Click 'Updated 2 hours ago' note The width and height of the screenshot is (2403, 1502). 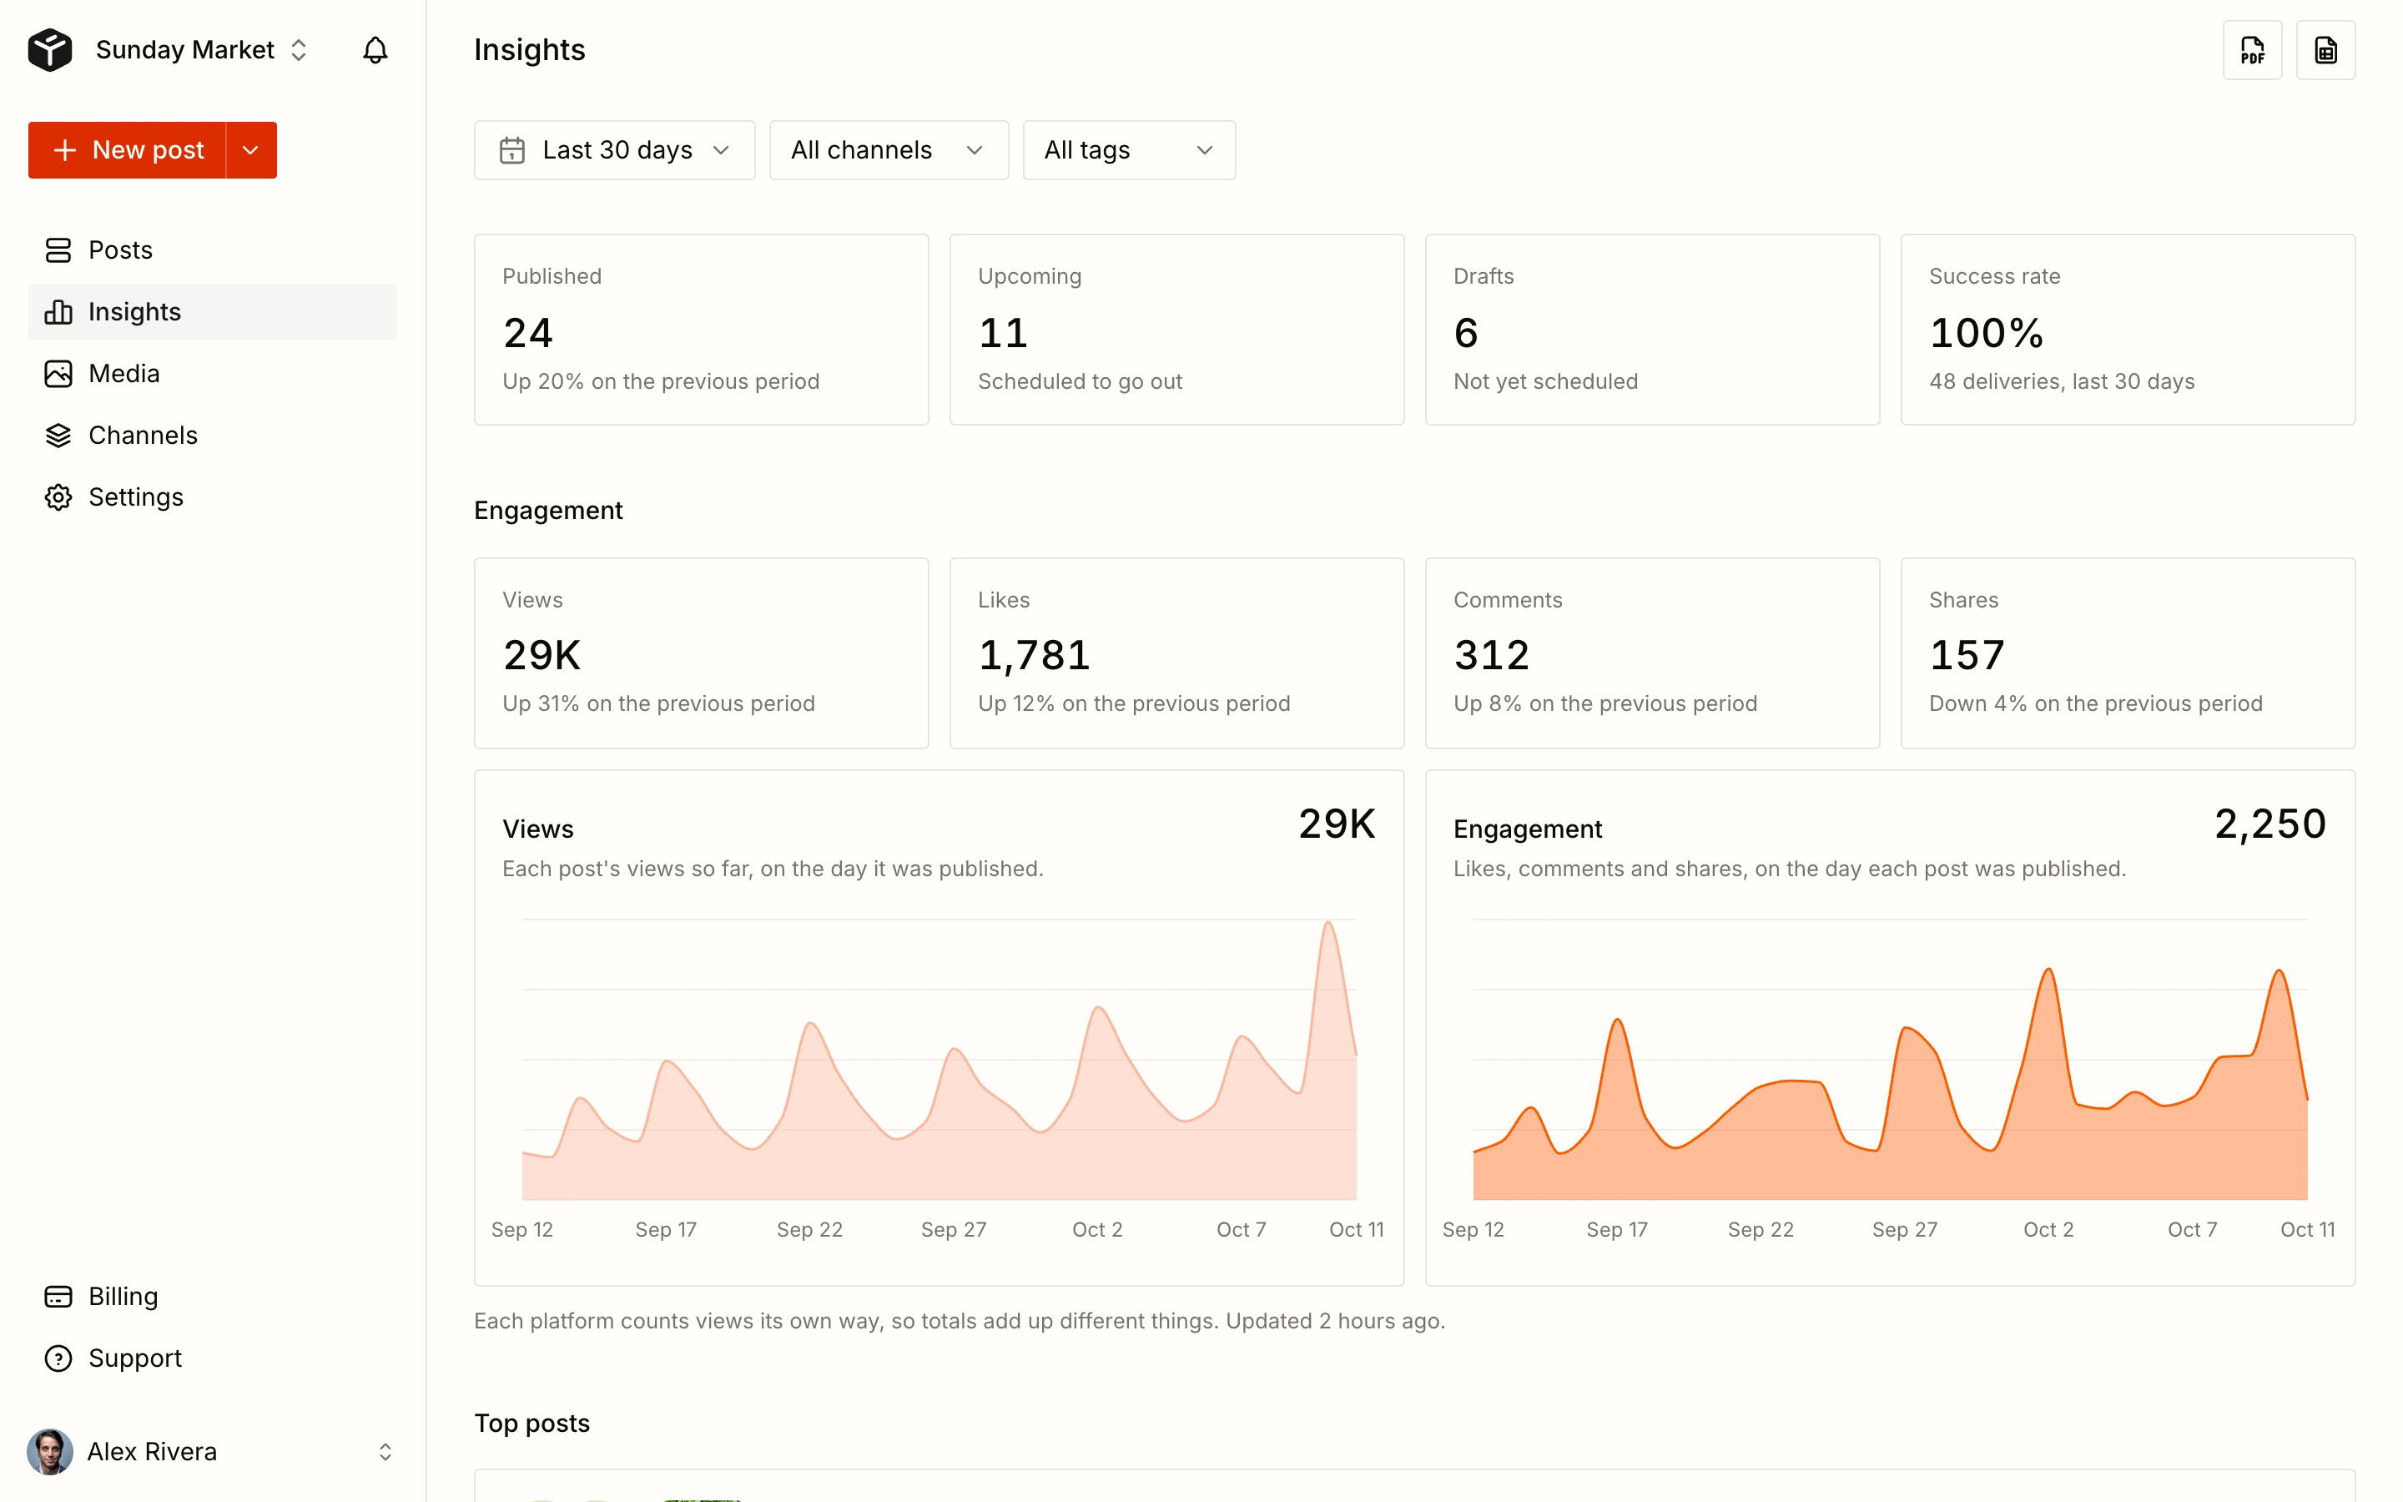pos(1334,1321)
